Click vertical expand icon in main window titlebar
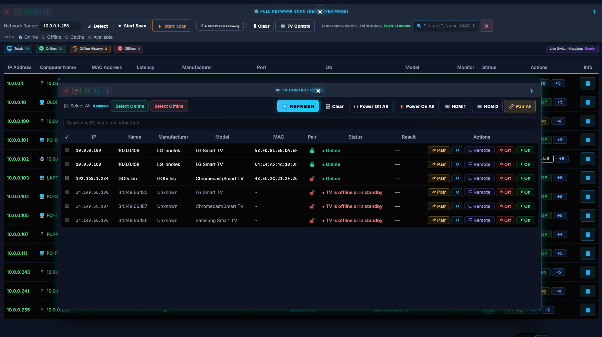Image resolution: width=602 pixels, height=337 pixels. point(48,12)
